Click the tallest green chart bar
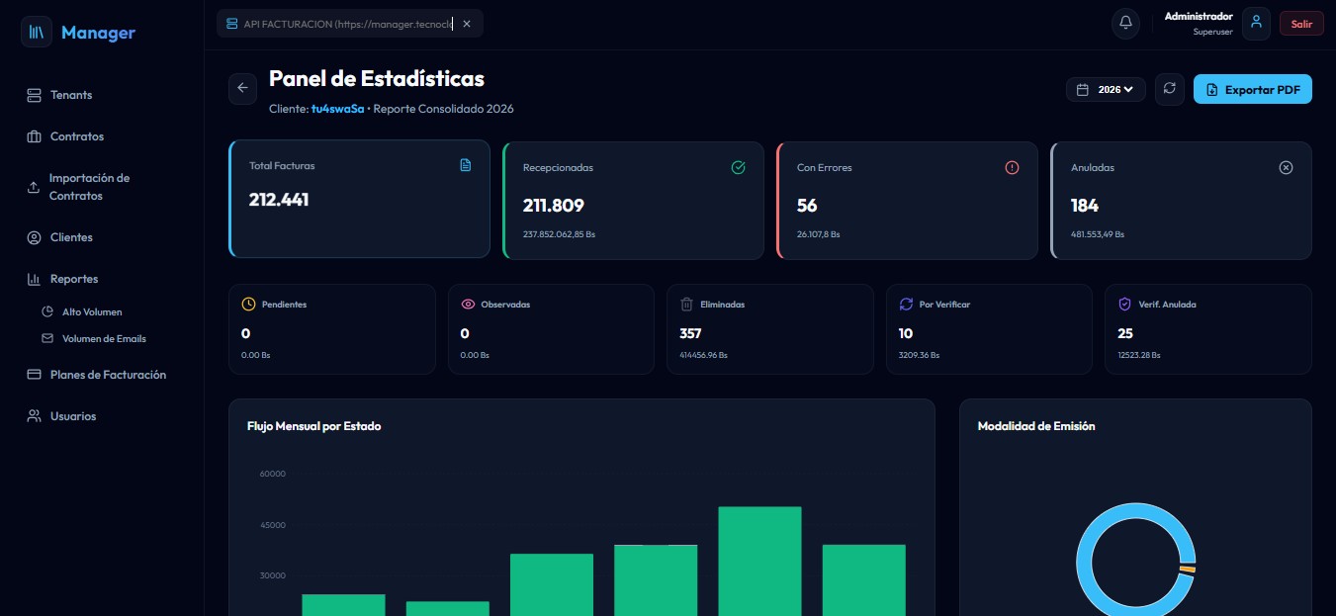The image size is (1336, 616). pyautogui.click(x=759, y=561)
